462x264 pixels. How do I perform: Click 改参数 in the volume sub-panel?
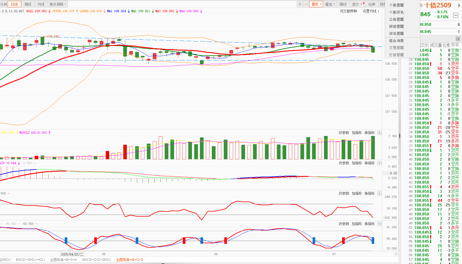[344, 133]
